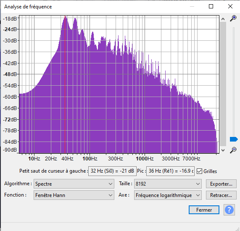Click the Analyse de fréquence title text
The width and height of the screenshot is (240, 231).
(28, 7)
